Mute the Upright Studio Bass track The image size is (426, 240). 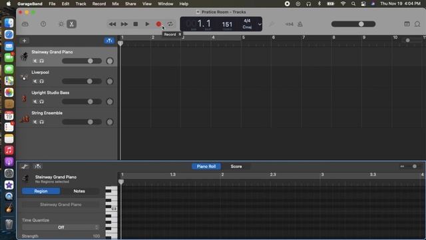click(35, 101)
